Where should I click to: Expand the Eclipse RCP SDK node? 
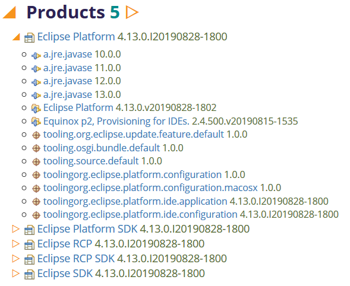tap(15, 259)
